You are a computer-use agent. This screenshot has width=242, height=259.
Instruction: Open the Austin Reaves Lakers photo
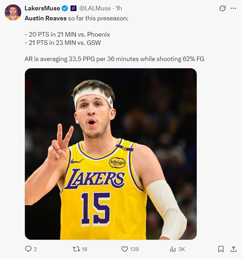[111, 154]
